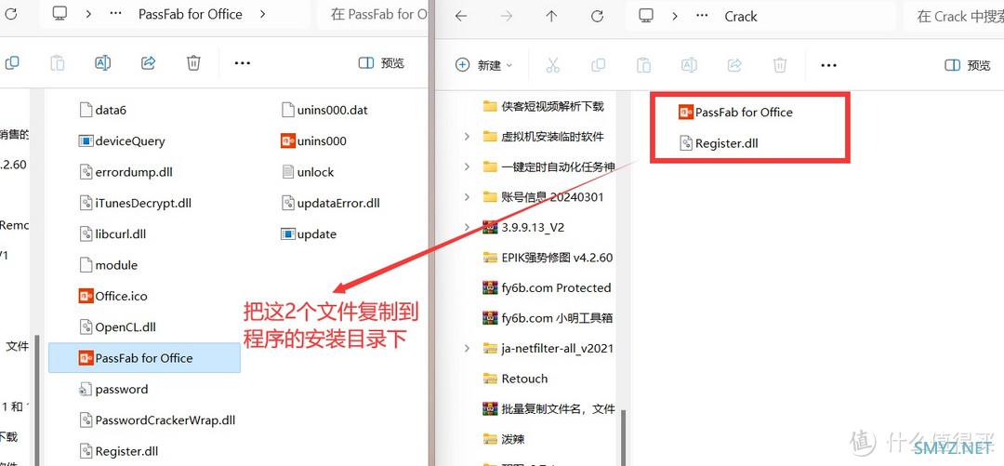This screenshot has width=1004, height=466.
Task: Click Delete trash icon in Crack window
Action: pyautogui.click(x=780, y=65)
